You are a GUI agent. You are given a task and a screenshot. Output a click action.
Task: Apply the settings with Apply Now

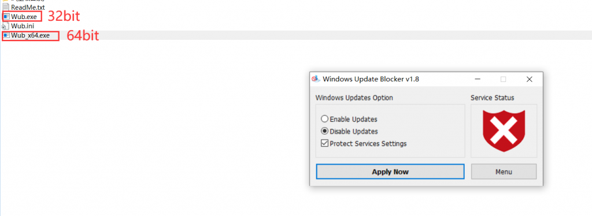(390, 172)
